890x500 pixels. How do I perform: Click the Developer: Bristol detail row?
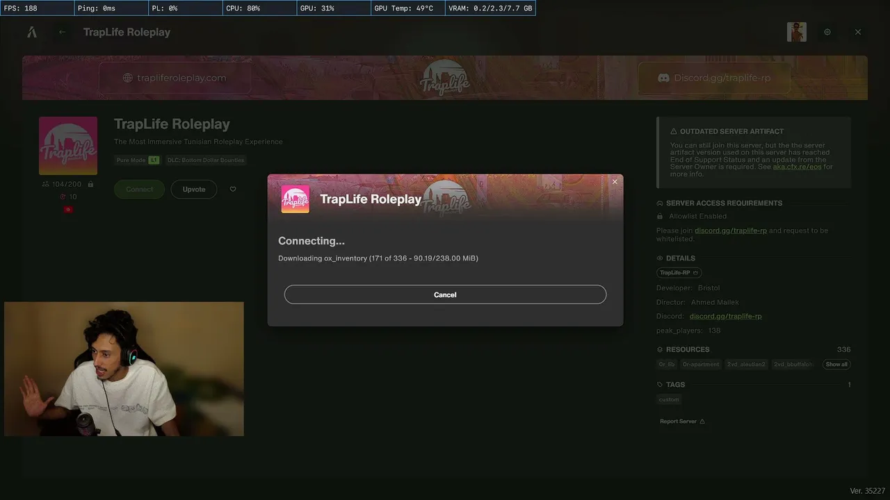tap(688, 287)
